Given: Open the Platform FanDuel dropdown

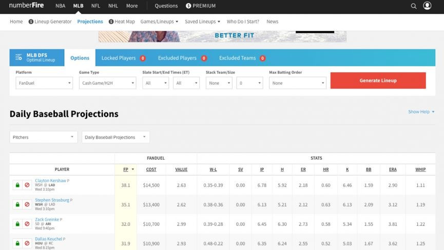Looking at the screenshot, I should point(44,83).
